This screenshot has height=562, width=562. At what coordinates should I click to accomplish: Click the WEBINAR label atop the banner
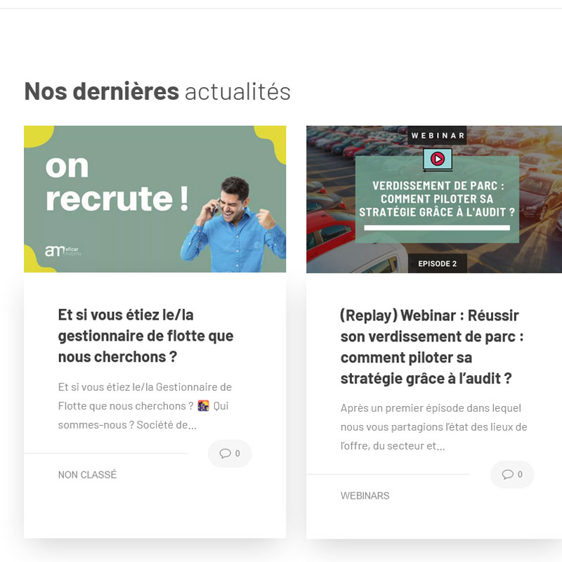[437, 136]
